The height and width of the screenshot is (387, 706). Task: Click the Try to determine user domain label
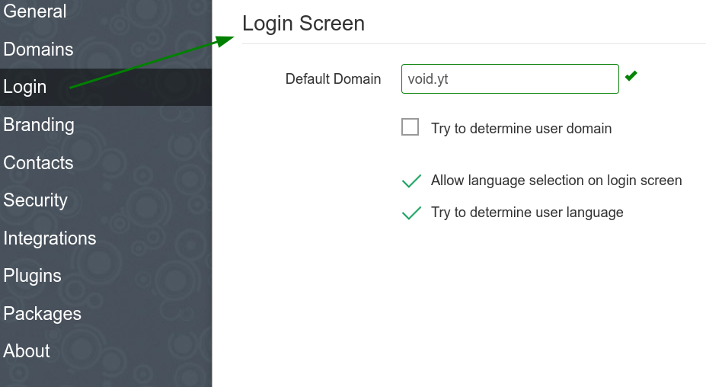tap(522, 129)
